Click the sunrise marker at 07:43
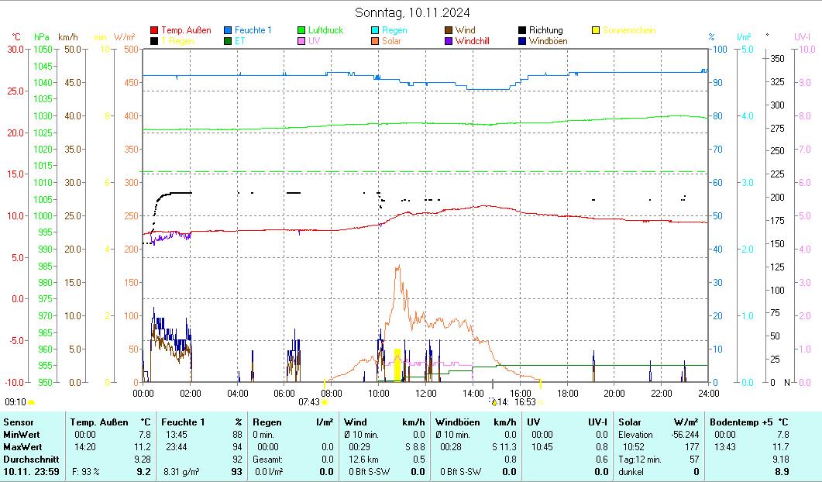 coord(325,401)
